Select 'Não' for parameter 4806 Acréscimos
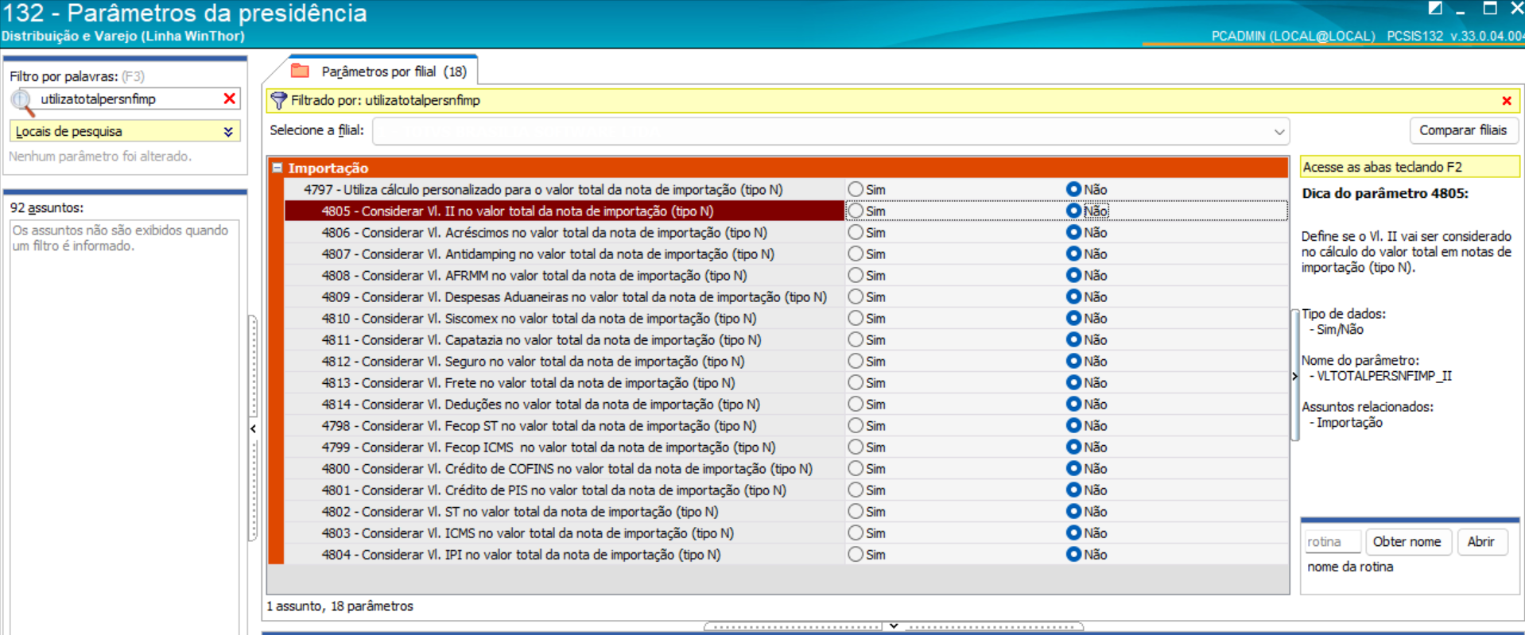The width and height of the screenshot is (1525, 635). click(x=1073, y=232)
